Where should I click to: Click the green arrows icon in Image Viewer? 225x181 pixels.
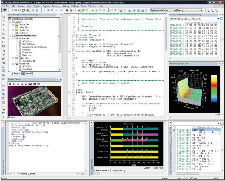13,84
